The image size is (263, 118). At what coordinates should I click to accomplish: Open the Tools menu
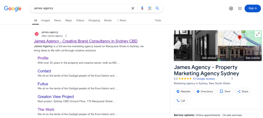coord(158,20)
